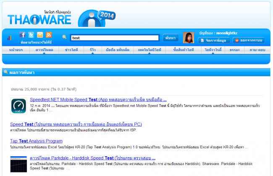Click the Parkdale screenshot thumbnail

click(x=18, y=164)
